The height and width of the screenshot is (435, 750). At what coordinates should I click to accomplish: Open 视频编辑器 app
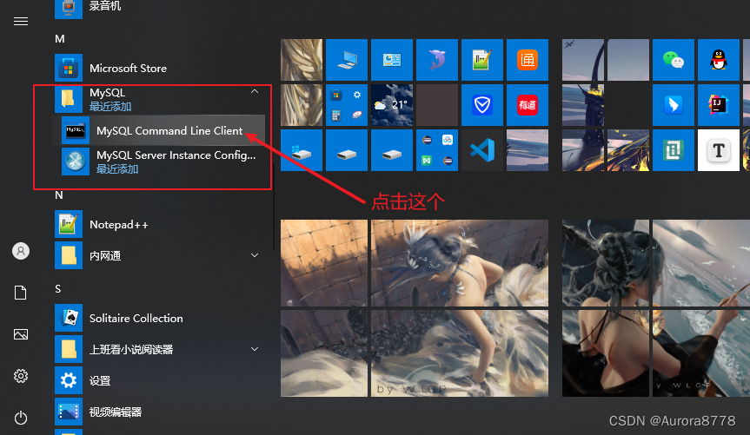point(159,412)
